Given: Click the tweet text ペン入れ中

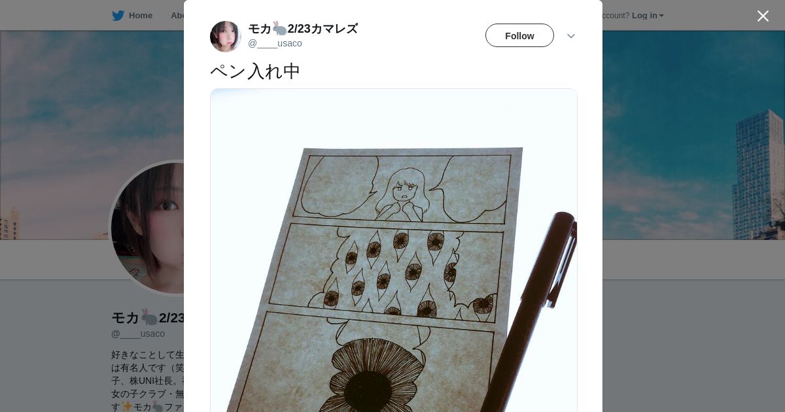Looking at the screenshot, I should coord(255,71).
